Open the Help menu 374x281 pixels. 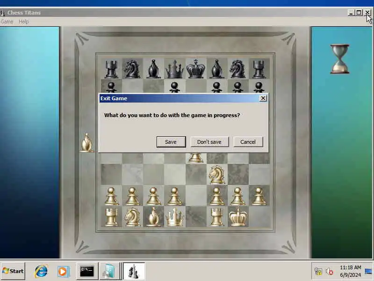(x=24, y=22)
